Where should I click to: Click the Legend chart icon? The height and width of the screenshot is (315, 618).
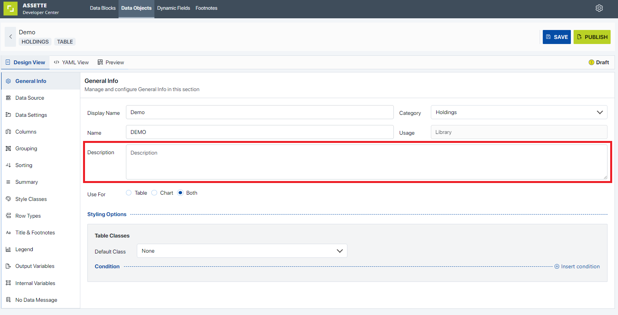(x=8, y=249)
